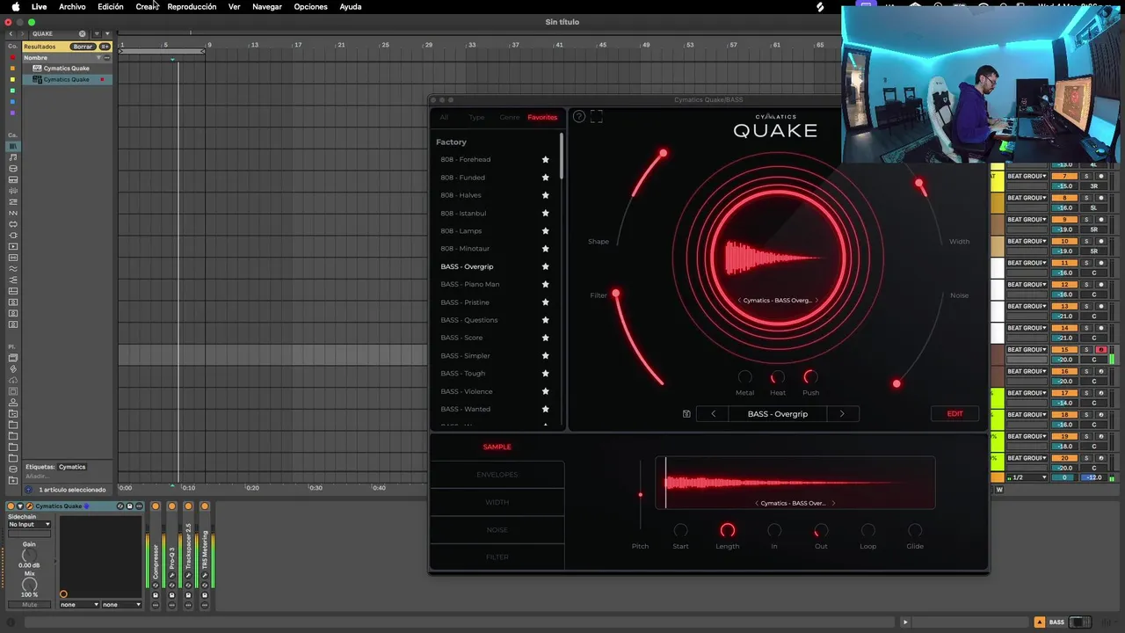Click the hot-swap icon in Cymatics Quake header
1125x633 pixels.
tap(120, 506)
